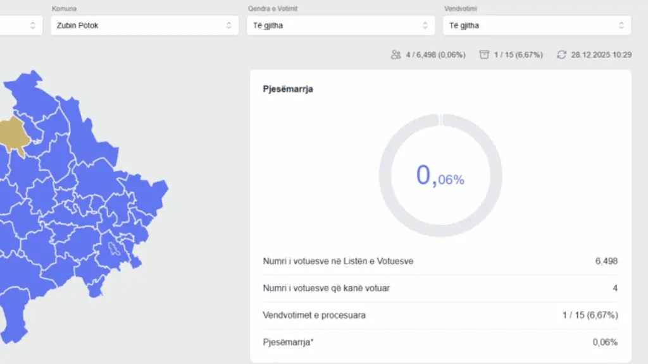The image size is (648, 364).
Task: Click the Pjesëmarrja card heading
Action: 288,89
